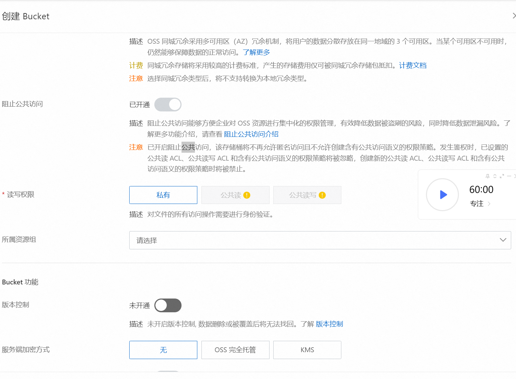Expand the focus timer to fullscreen

[x=502, y=176]
